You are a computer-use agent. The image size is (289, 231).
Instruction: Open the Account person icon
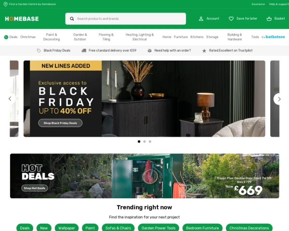click(x=201, y=19)
